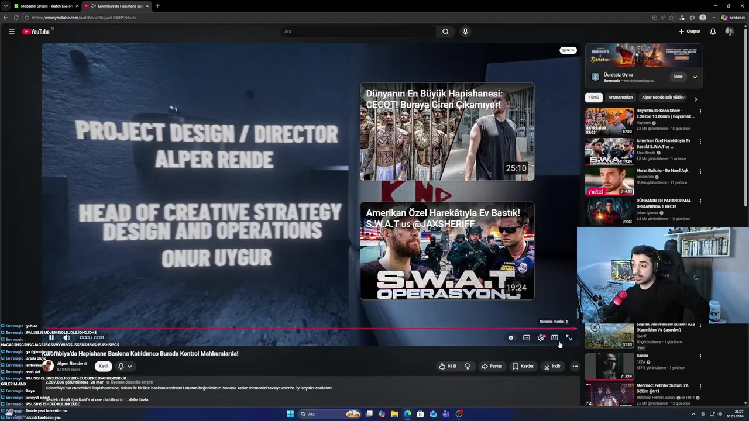
Task: Open Microsoft Edge in taskbar
Action: coord(407,414)
